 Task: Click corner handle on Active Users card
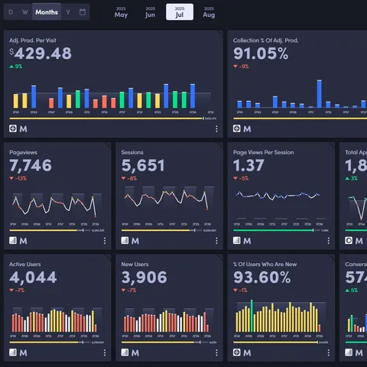point(109,257)
